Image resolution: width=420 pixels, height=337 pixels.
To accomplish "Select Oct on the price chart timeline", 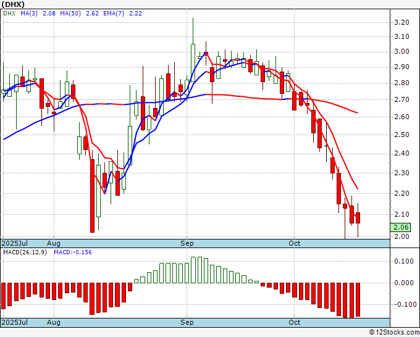I will point(294,243).
